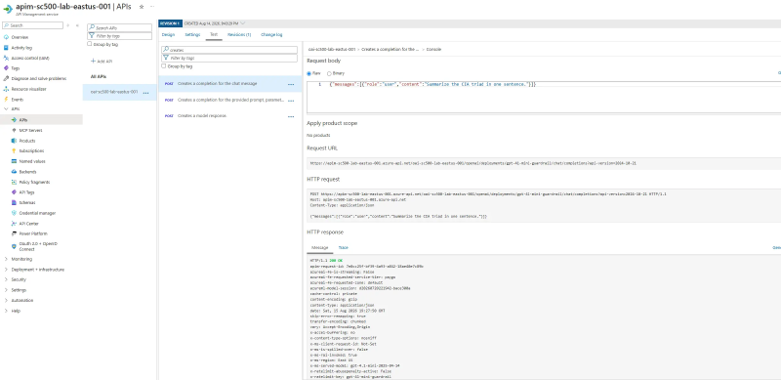Click the API Center icon

point(14,224)
